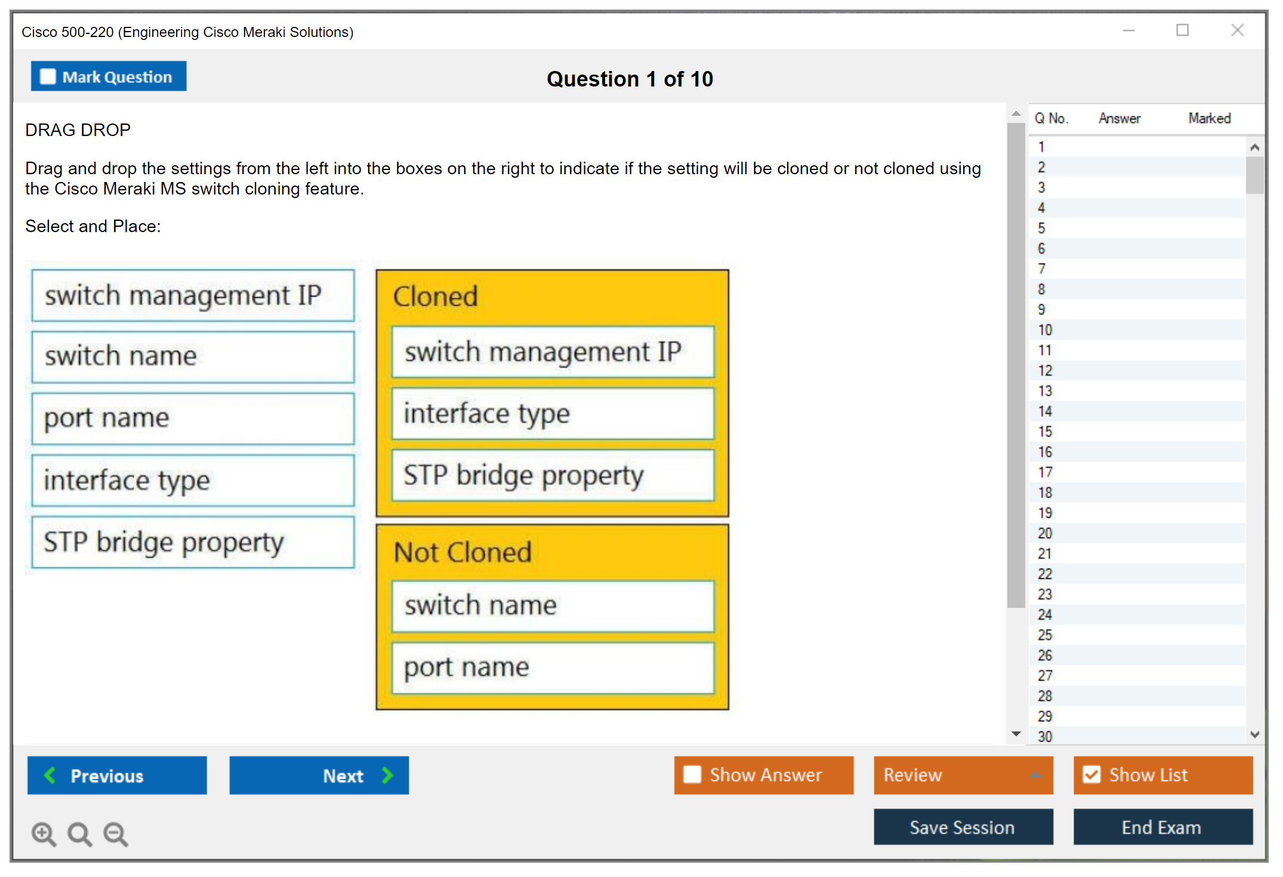This screenshot has height=877, width=1283.
Task: Click the question pane vertical scrollbar thumb
Action: [1016, 364]
